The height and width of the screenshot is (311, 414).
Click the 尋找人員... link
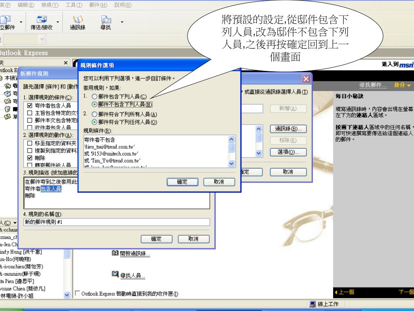pyautogui.click(x=133, y=275)
